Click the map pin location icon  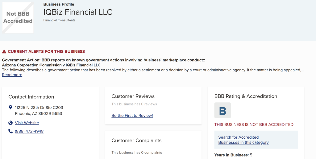coord(11,107)
